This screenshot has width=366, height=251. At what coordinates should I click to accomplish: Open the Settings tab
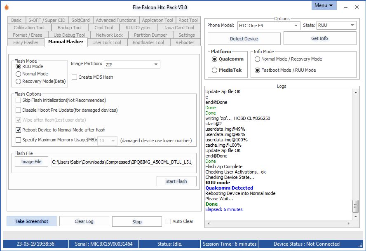point(186,35)
